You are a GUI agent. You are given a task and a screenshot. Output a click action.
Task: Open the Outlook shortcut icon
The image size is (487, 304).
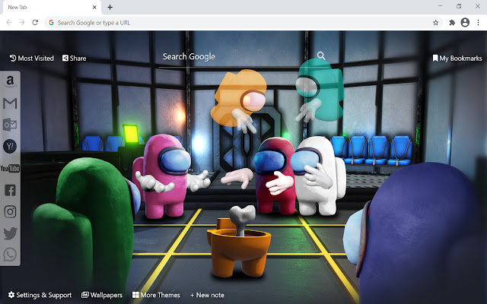(10, 125)
